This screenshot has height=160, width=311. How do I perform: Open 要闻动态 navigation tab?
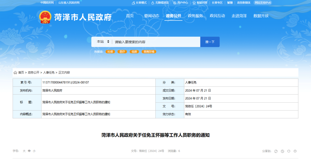click(151, 16)
